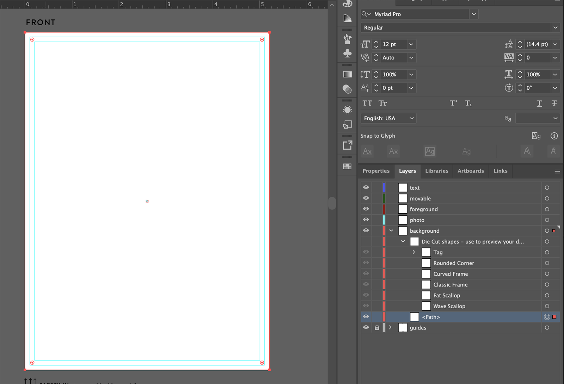This screenshot has width=564, height=384.
Task: Click the Snap to Glyph angular guides icon
Action: tap(527, 151)
